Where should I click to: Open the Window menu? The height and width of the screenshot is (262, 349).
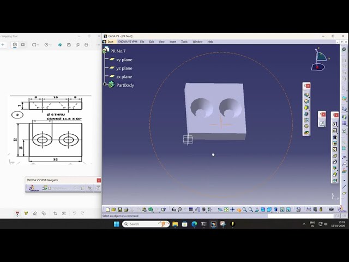(197, 41)
